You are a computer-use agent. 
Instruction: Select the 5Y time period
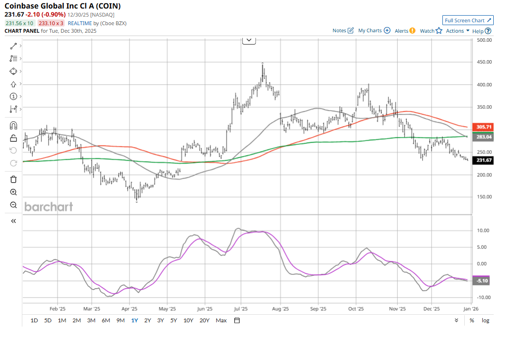click(x=173, y=320)
